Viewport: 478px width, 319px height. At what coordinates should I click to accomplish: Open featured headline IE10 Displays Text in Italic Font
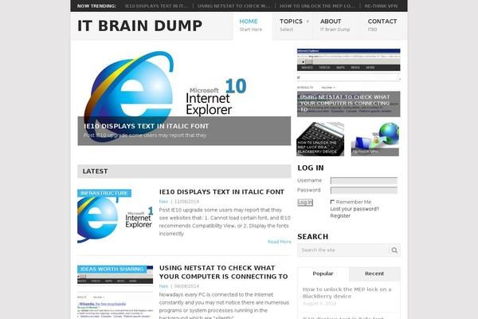[147, 126]
